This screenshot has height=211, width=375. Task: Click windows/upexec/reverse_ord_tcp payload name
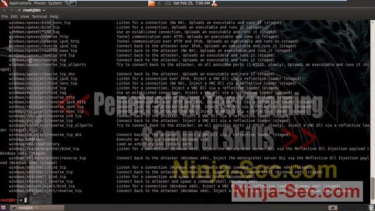point(42,55)
